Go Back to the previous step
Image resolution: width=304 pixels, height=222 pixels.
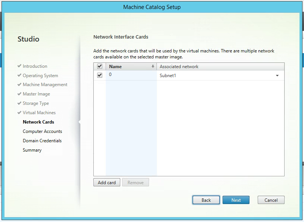click(206, 200)
